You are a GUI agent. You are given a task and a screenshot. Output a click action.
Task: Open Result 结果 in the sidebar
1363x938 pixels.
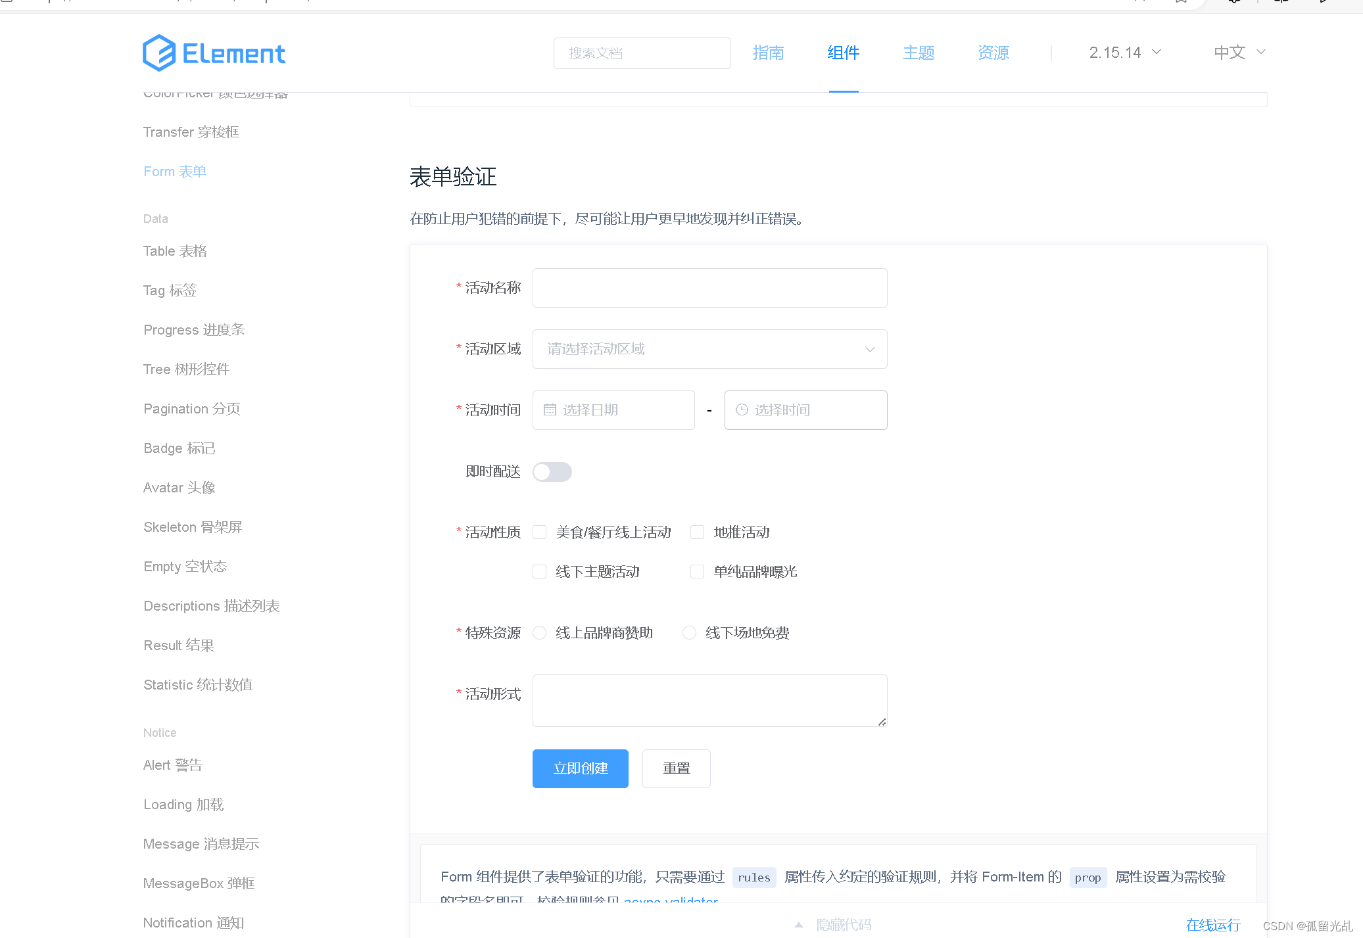[x=179, y=645]
